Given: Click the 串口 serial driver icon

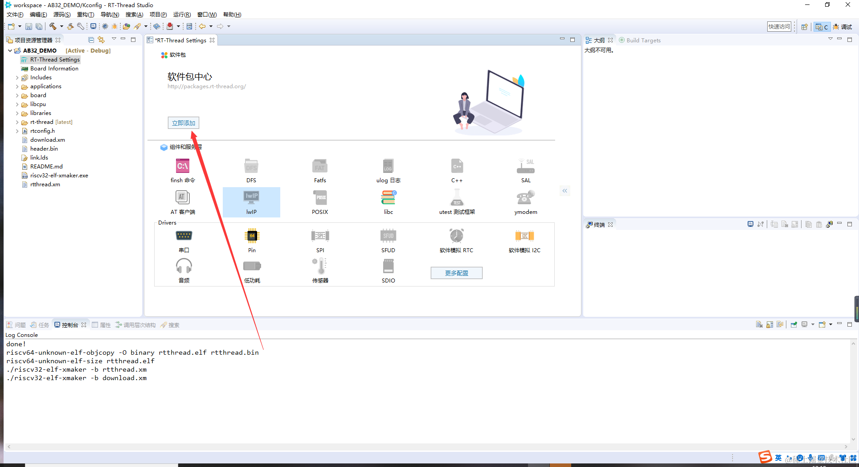Looking at the screenshot, I should pyautogui.click(x=184, y=236).
